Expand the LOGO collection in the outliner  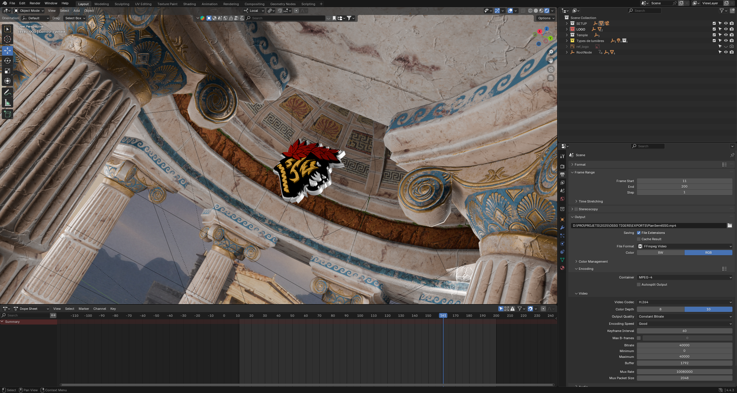pos(567,29)
